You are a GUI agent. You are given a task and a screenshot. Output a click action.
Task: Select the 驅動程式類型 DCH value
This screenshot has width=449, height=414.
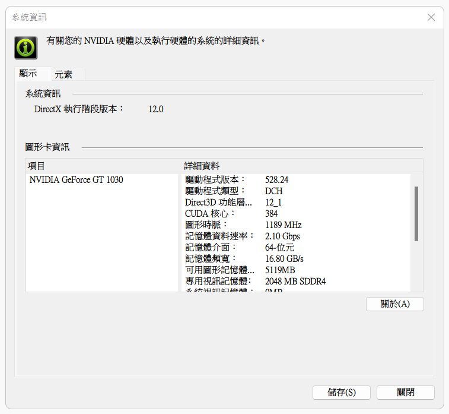pyautogui.click(x=274, y=191)
